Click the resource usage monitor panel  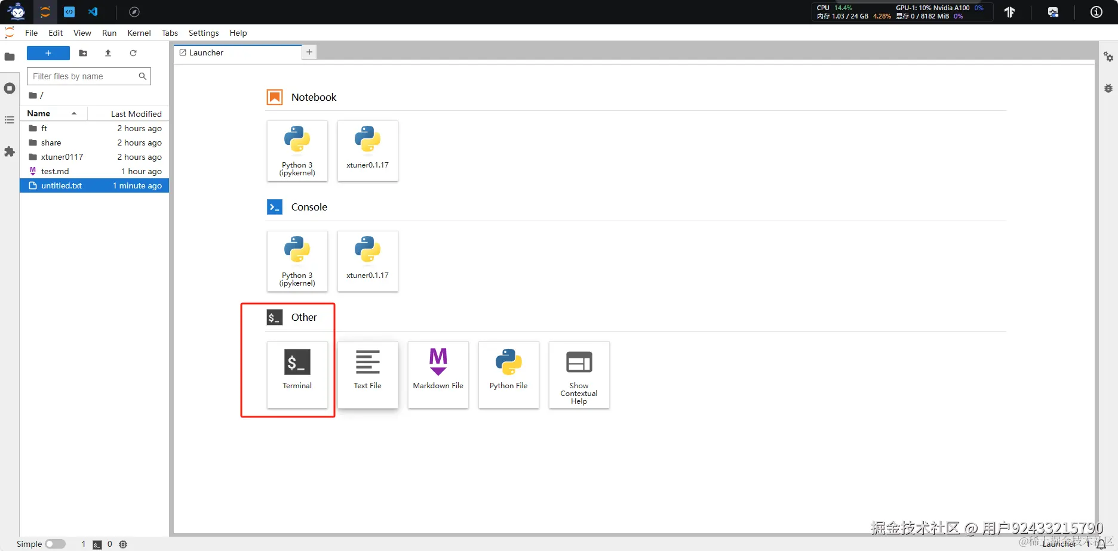[x=902, y=12]
